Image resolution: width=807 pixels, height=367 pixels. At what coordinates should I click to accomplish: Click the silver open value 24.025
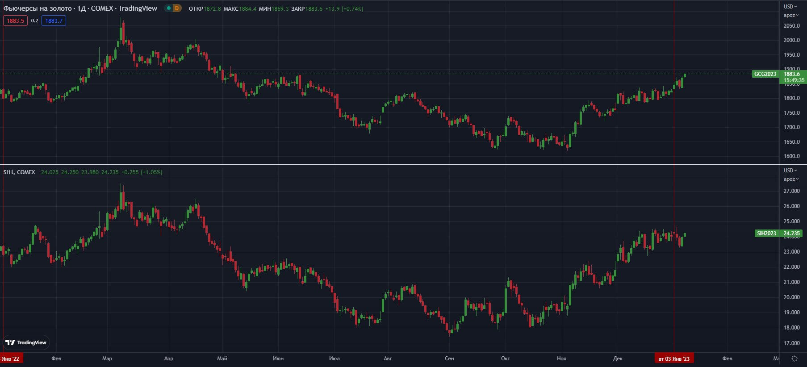point(50,172)
